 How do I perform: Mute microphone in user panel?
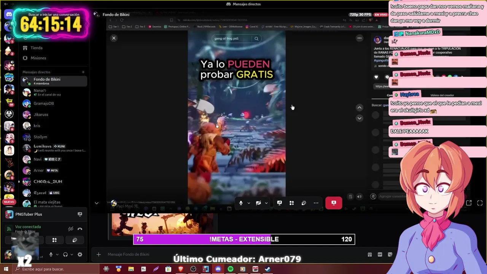(51, 255)
